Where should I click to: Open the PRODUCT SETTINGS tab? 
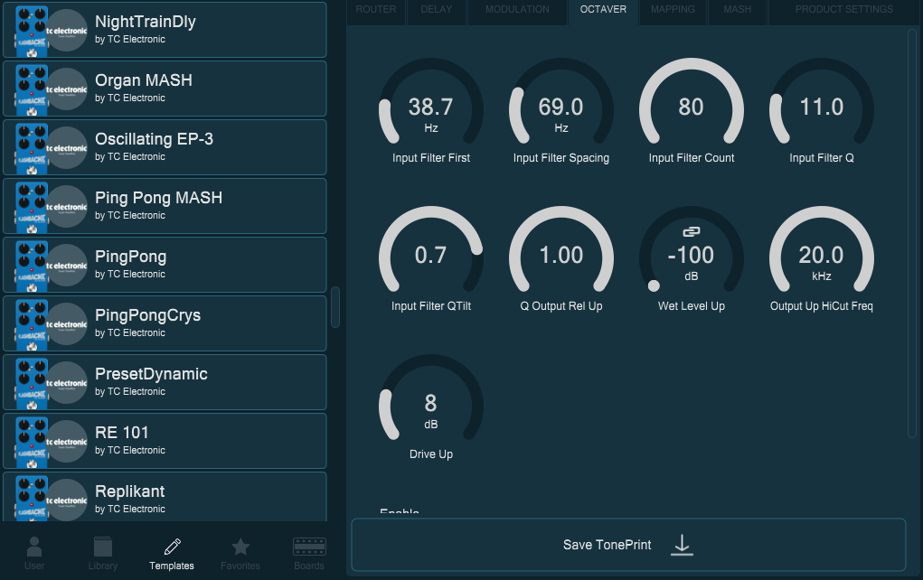click(x=844, y=10)
